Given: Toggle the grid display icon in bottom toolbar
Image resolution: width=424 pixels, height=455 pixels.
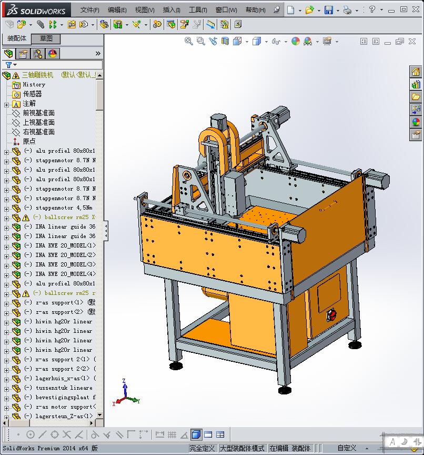Looking at the screenshot, I should pyautogui.click(x=172, y=434).
